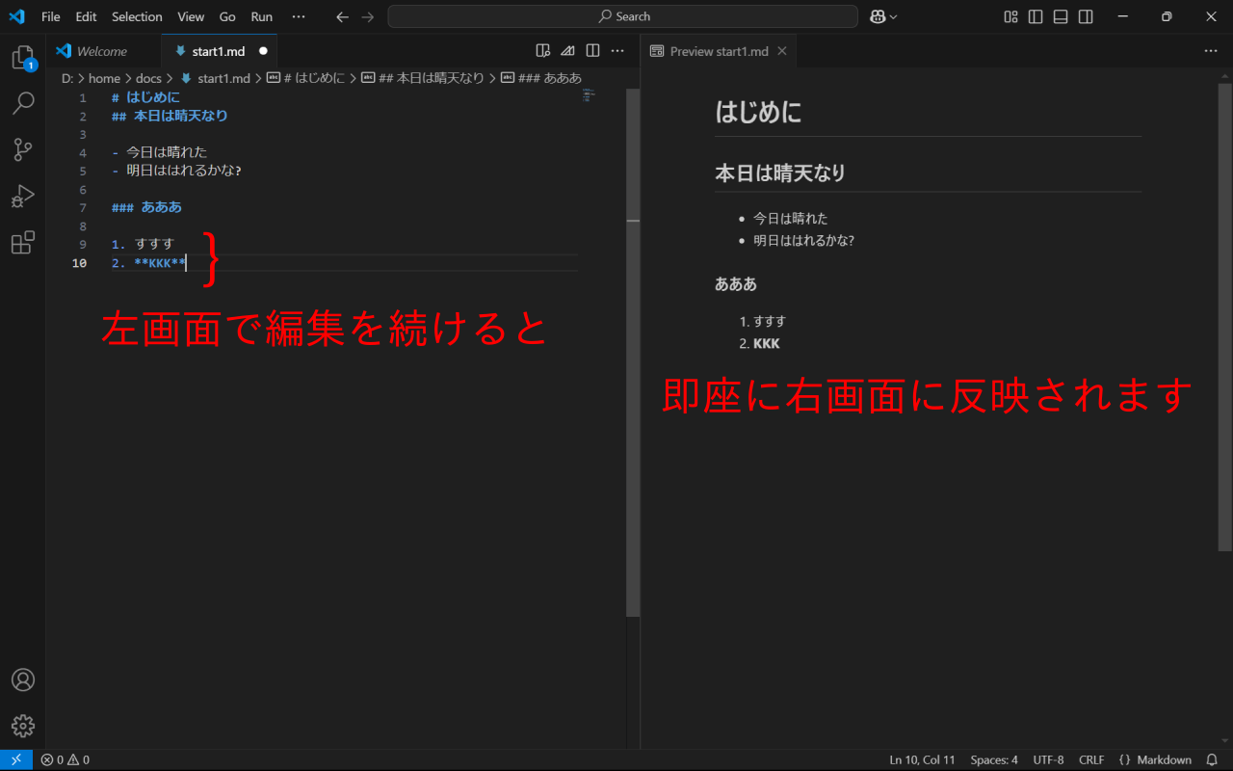Open the Manage gear settings icon
The height and width of the screenshot is (771, 1233).
click(x=23, y=726)
